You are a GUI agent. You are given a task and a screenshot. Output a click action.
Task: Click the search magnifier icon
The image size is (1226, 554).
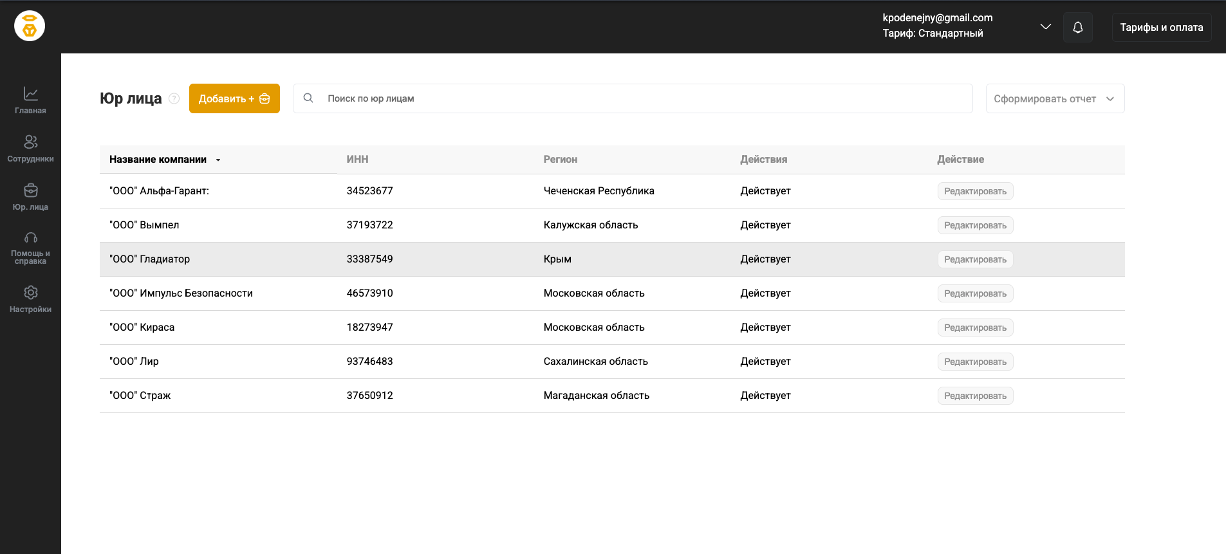[308, 98]
